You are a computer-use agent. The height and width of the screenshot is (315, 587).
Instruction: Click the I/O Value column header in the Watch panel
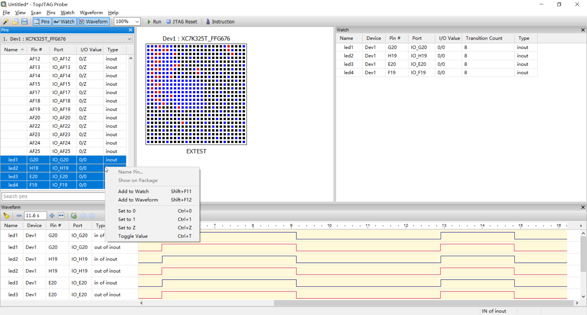[x=449, y=38]
